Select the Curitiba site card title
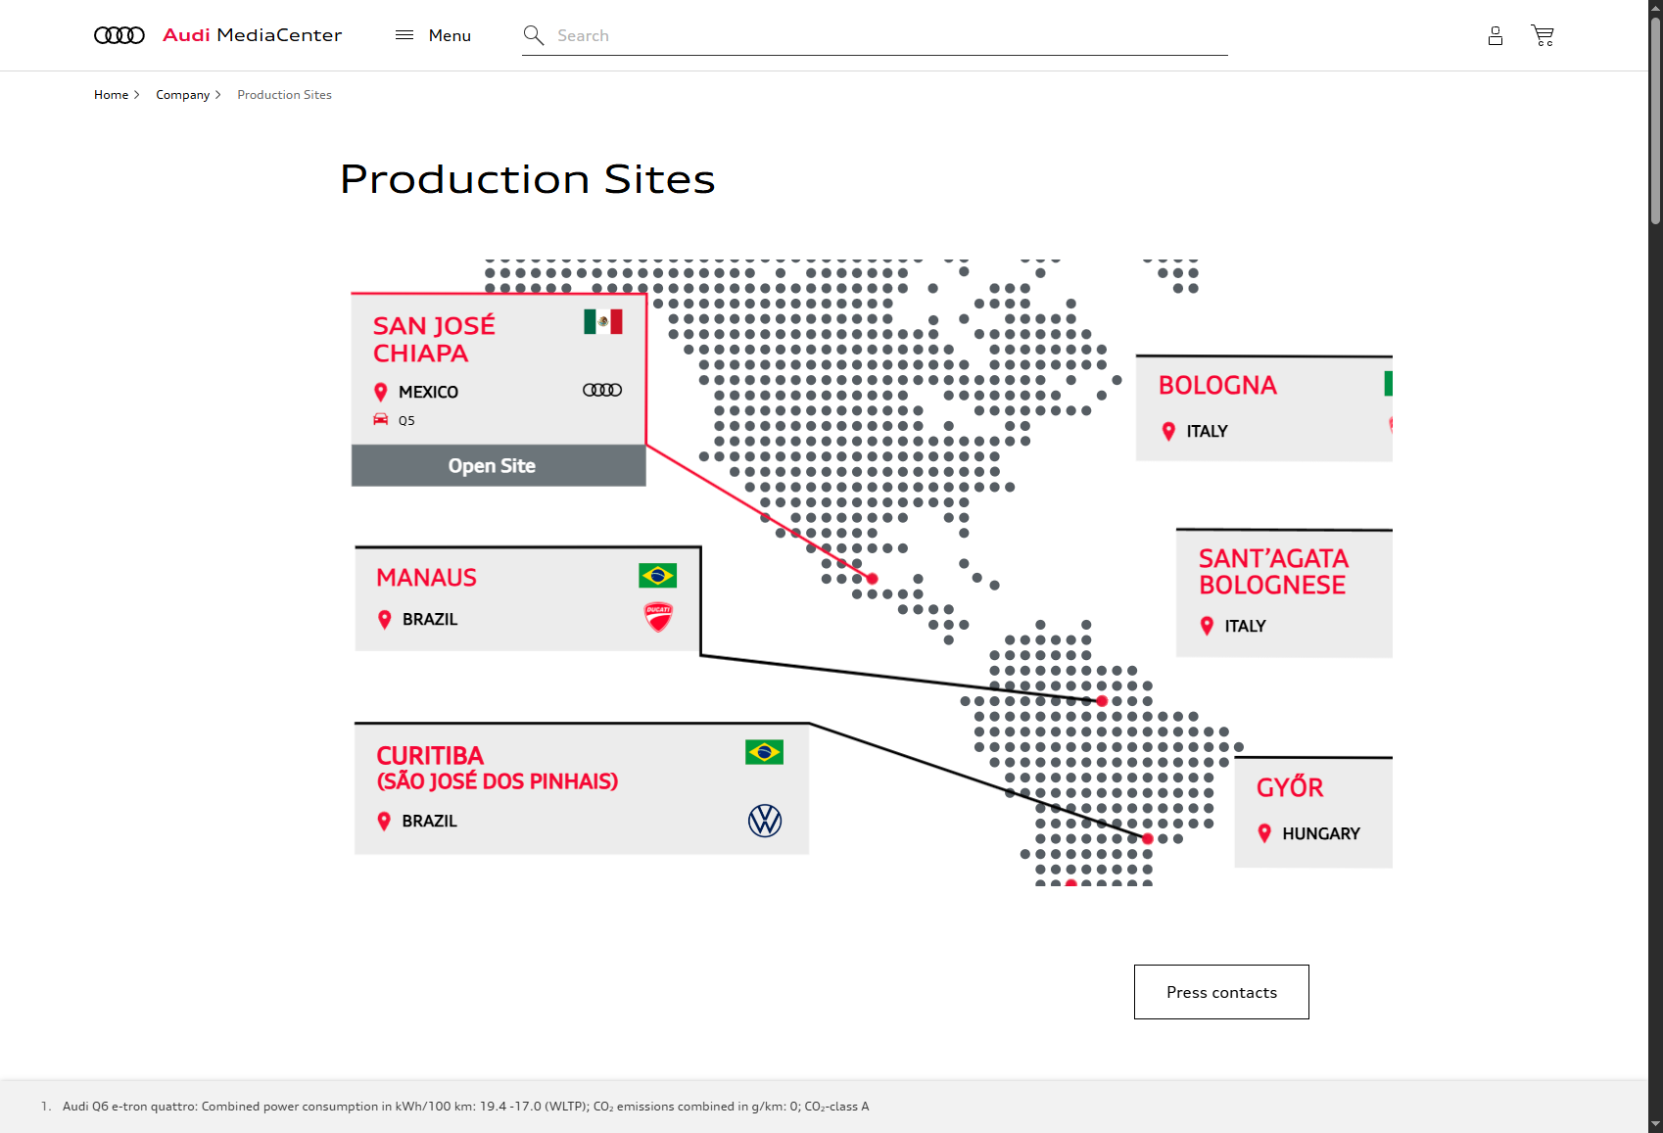The width and height of the screenshot is (1663, 1133). coord(430,756)
